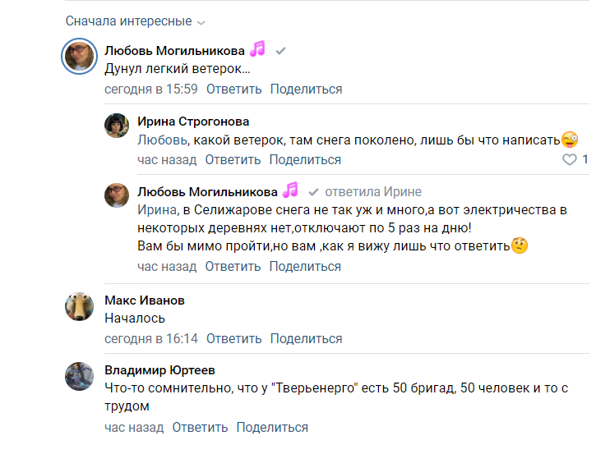596x454 pixels.
Task: Share Владимир Юртеев's comment
Action: click(272, 428)
